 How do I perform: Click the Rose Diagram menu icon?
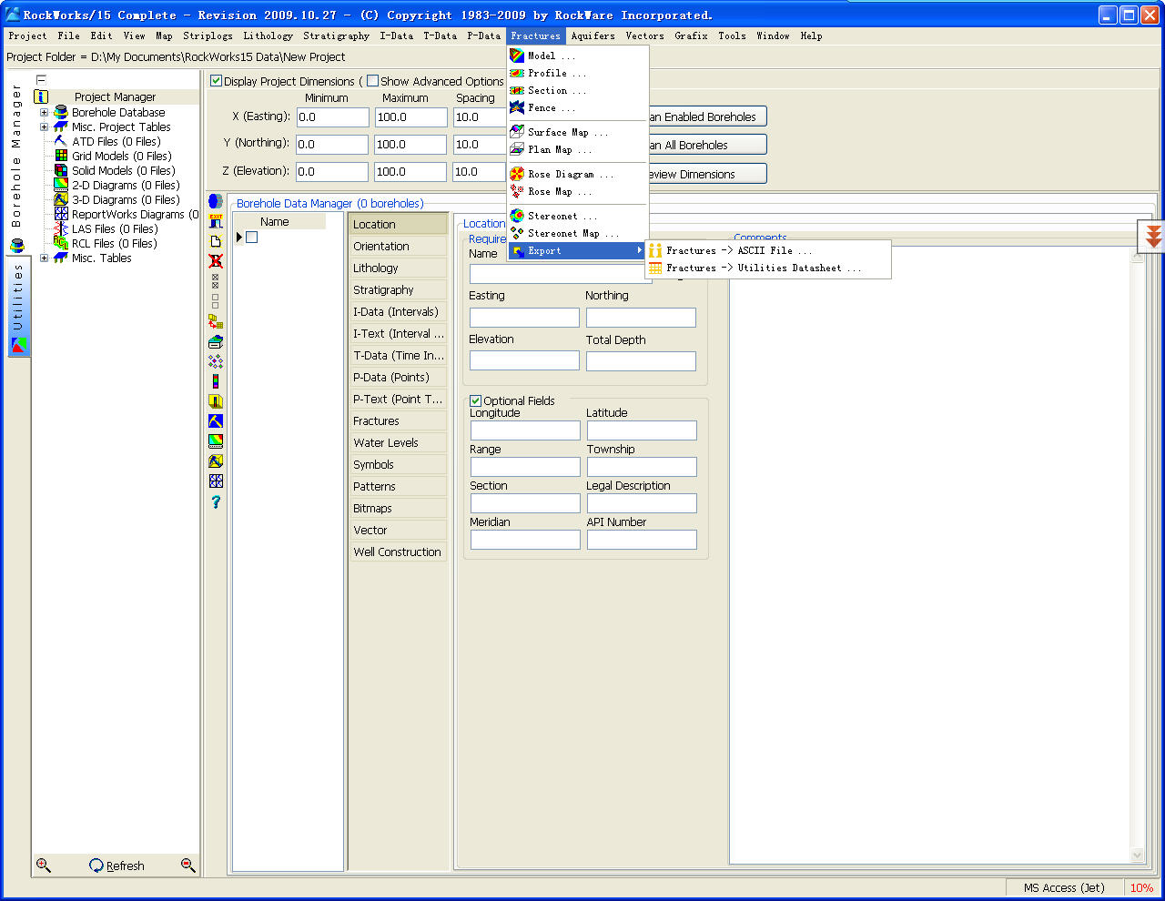click(x=517, y=174)
